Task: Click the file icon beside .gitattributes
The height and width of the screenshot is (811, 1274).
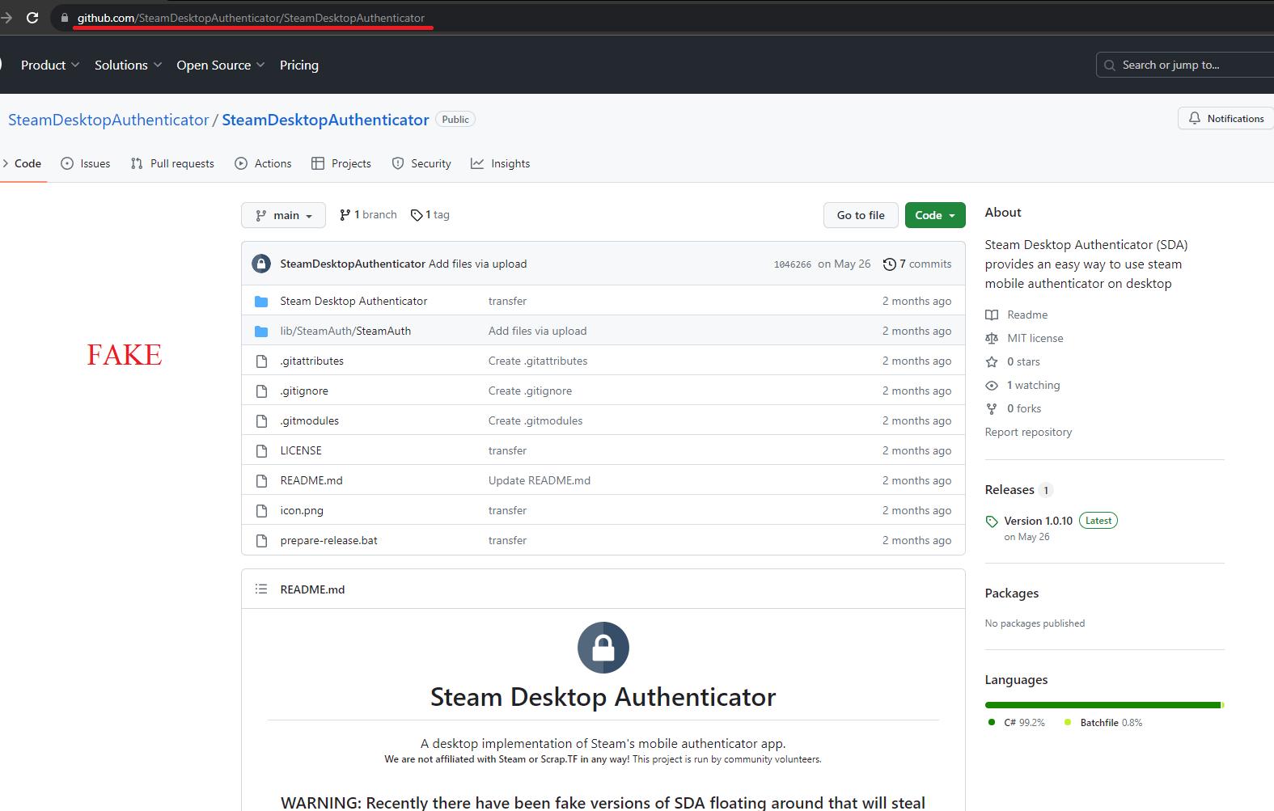Action: click(261, 361)
